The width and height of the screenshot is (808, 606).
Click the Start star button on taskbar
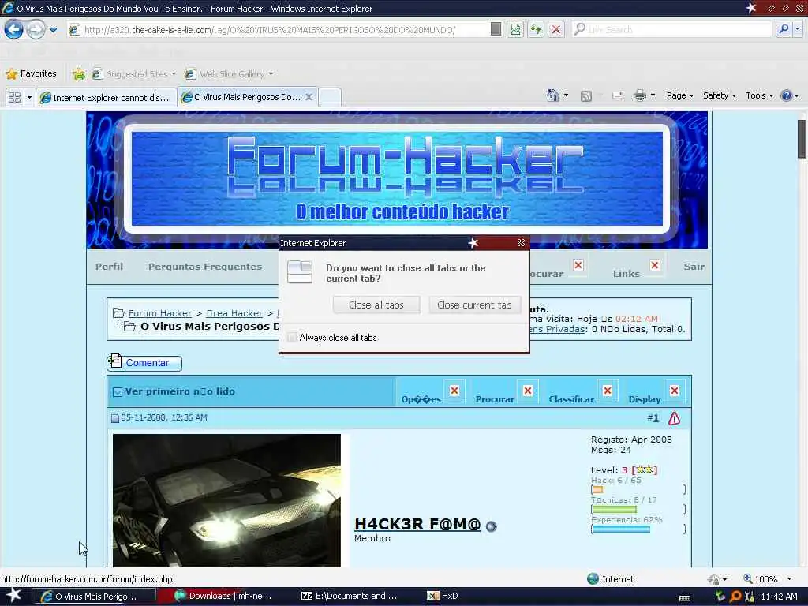(x=13, y=595)
